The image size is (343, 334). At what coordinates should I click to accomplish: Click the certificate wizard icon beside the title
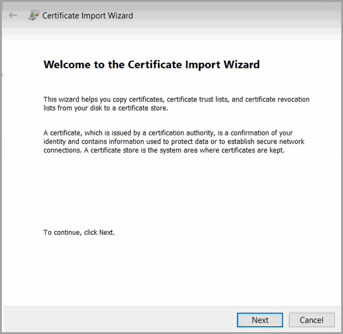33,16
